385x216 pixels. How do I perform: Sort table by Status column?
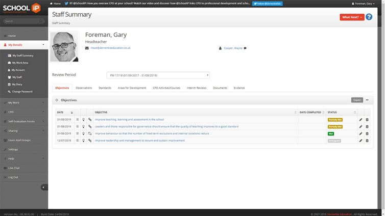[x=342, y=112]
